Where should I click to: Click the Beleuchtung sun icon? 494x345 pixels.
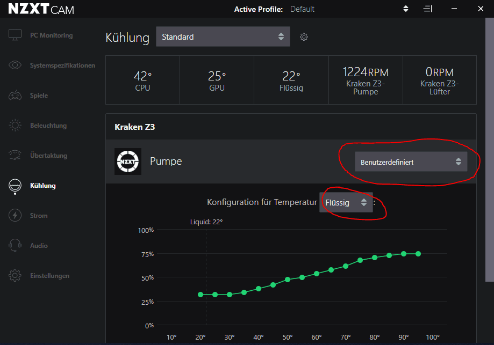tap(15, 125)
